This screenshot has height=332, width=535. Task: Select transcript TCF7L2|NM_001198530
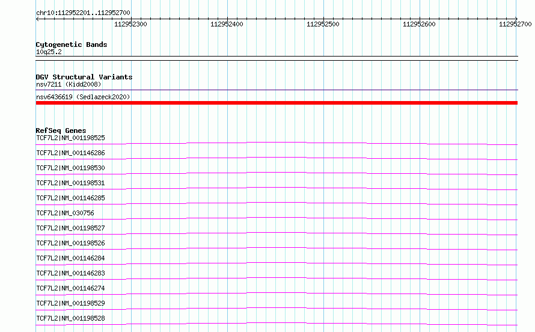[70, 168]
